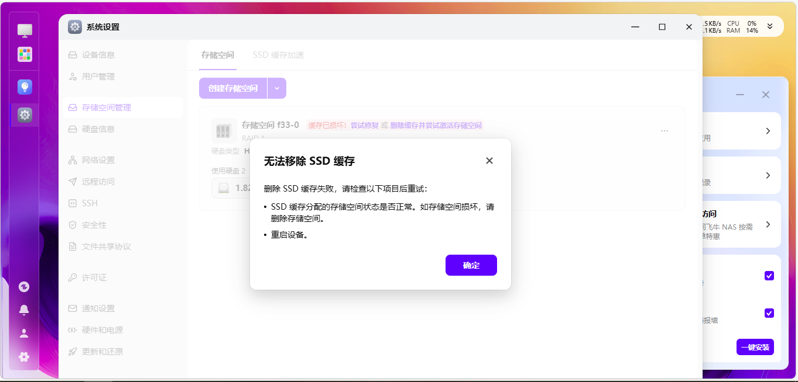Image resolution: width=798 pixels, height=382 pixels.
Task: Close the 无法移除 SSD 缓存 dialog with X
Action: (x=489, y=161)
